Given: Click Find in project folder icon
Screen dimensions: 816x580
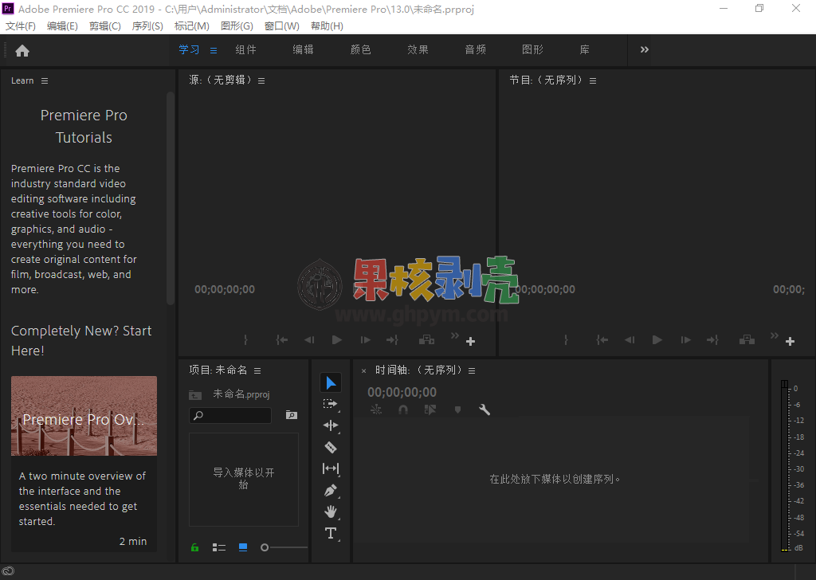Looking at the screenshot, I should tap(292, 414).
